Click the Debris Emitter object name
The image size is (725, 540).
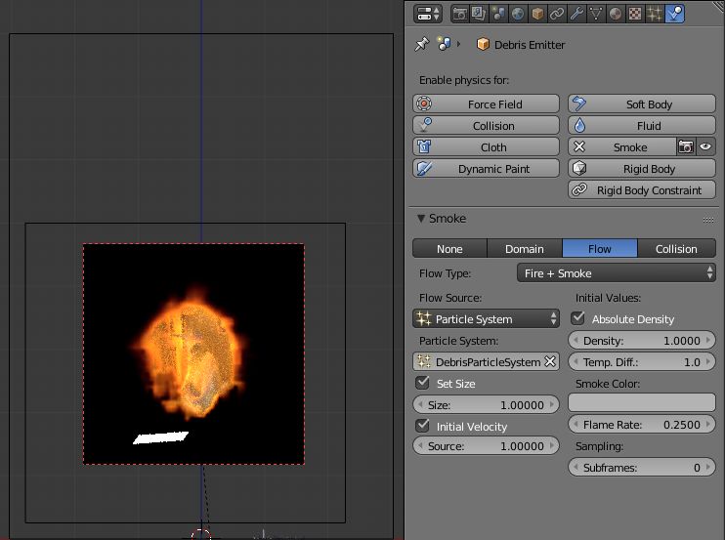coord(530,45)
